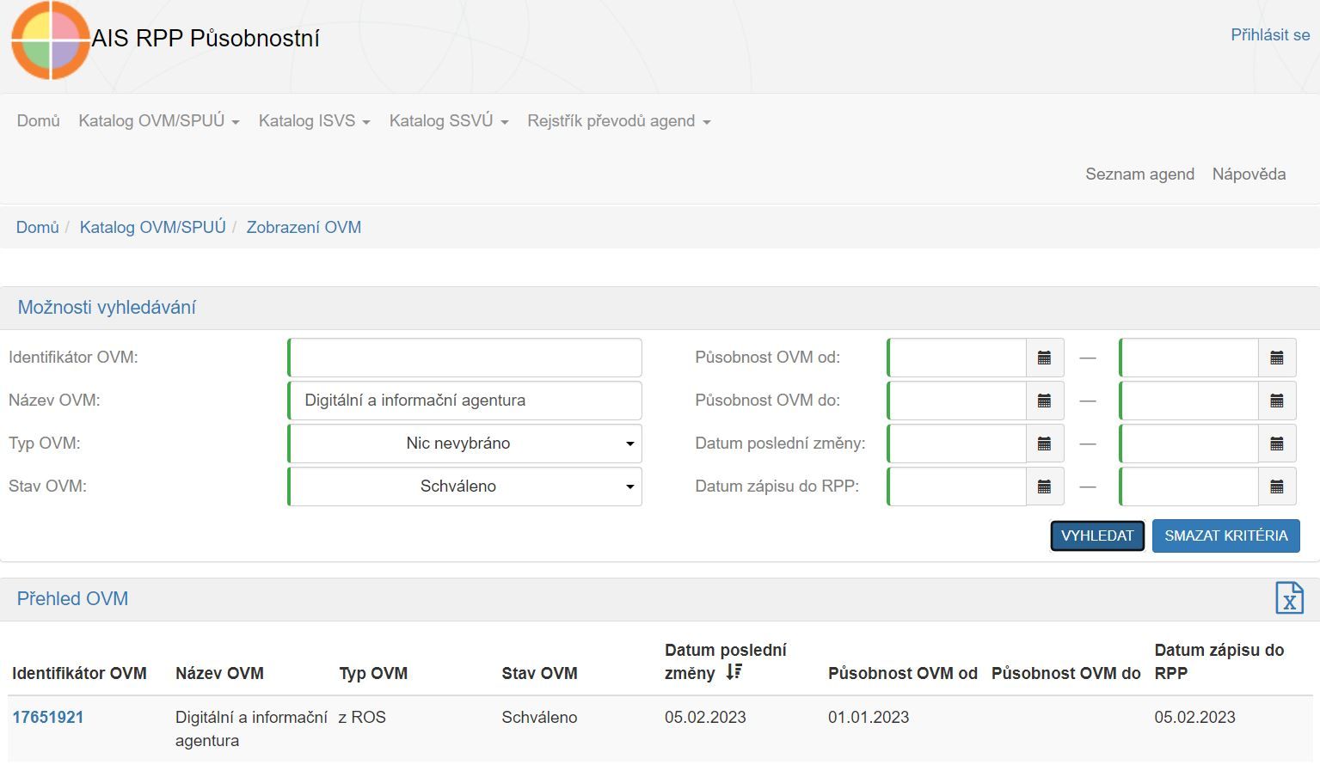Click the AIS RPP colorful circle logo
This screenshot has width=1320, height=765.
pyautogui.click(x=50, y=40)
